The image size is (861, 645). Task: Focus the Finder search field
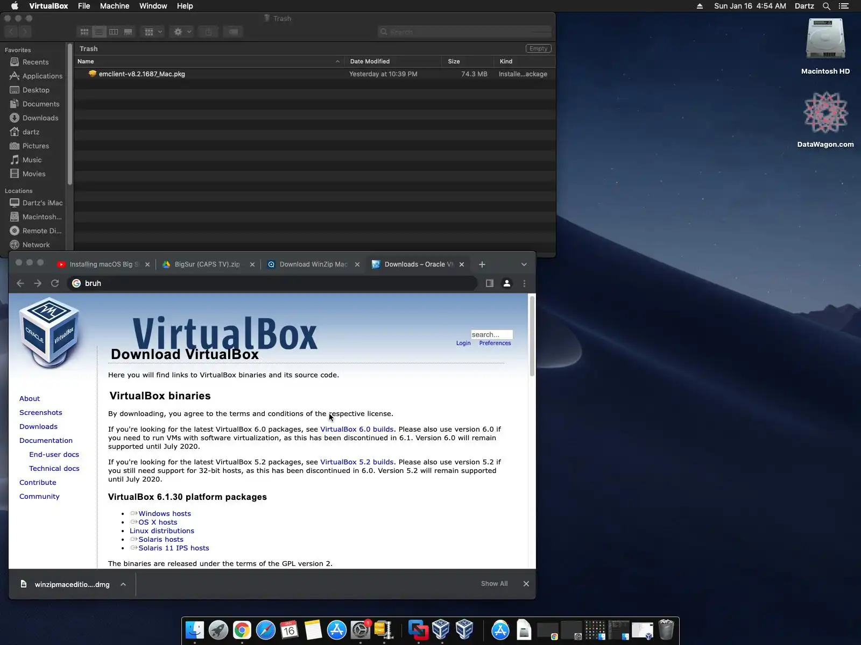coord(465,32)
